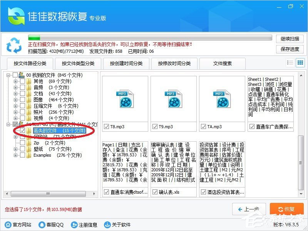Open the 文件搜索 search tab
This screenshot has width=308, height=231.
click(x=223, y=63)
